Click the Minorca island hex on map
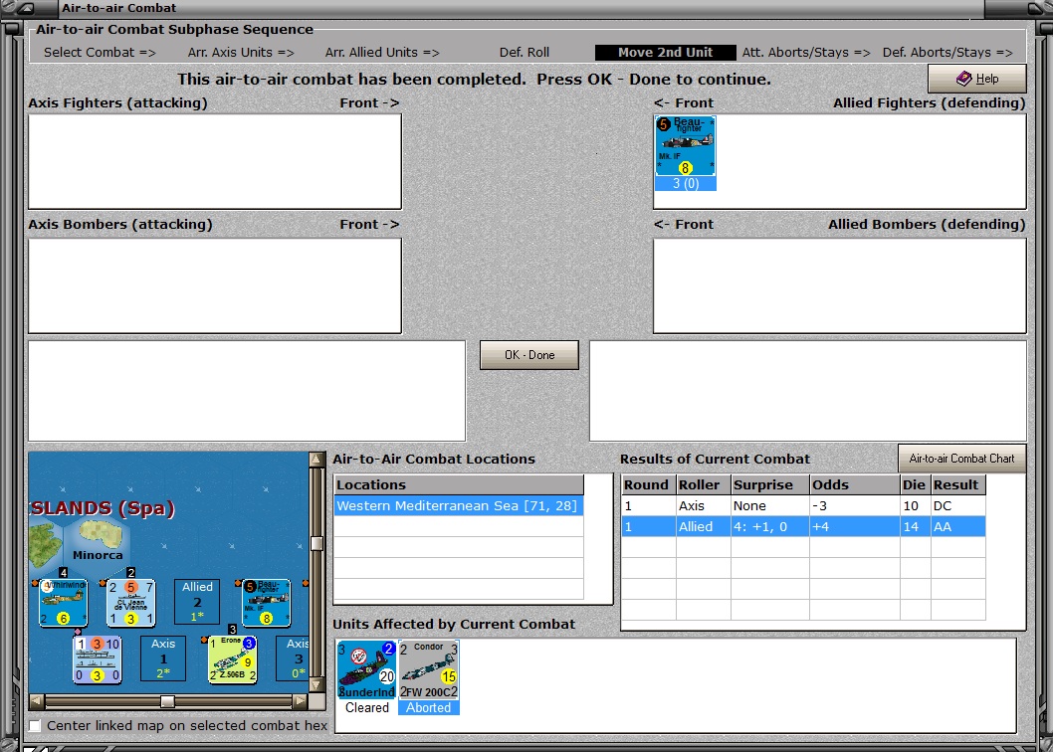The image size is (1053, 752). [x=98, y=542]
